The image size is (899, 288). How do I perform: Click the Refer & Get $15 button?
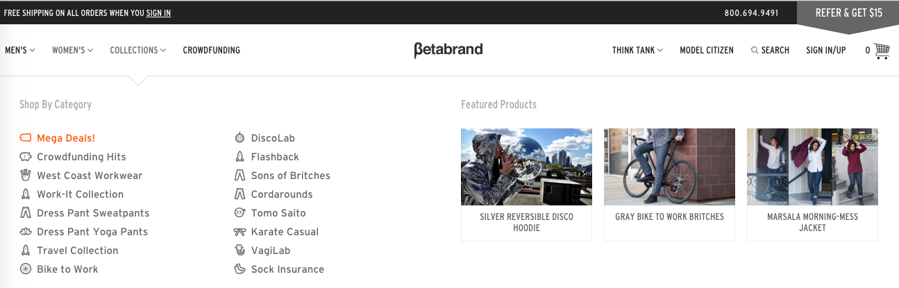[x=848, y=12]
